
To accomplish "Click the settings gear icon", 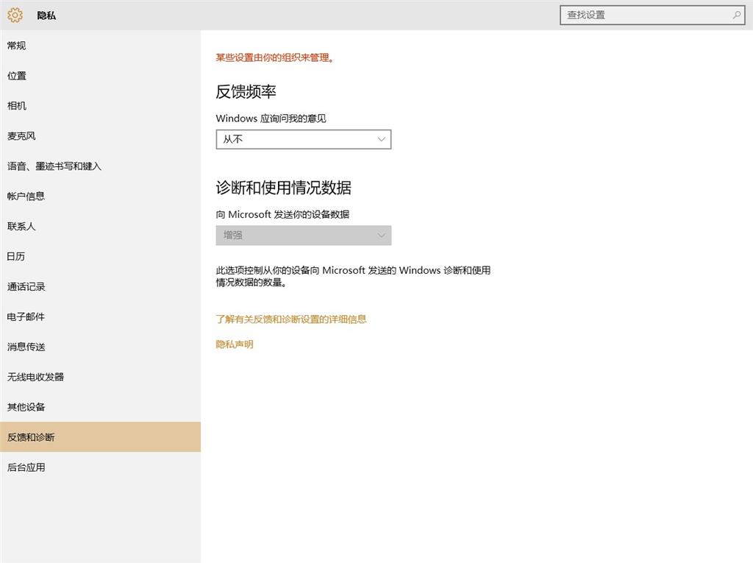I will 15,15.
